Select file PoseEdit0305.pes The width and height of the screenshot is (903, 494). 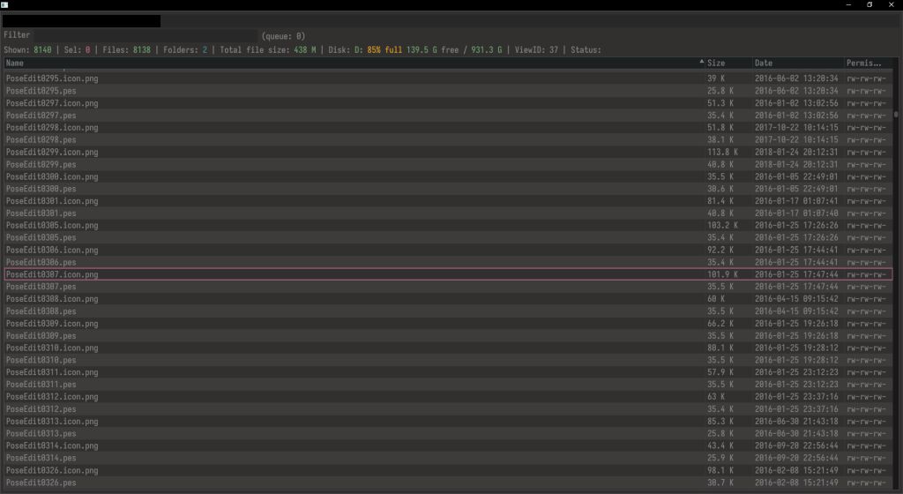coord(448,238)
